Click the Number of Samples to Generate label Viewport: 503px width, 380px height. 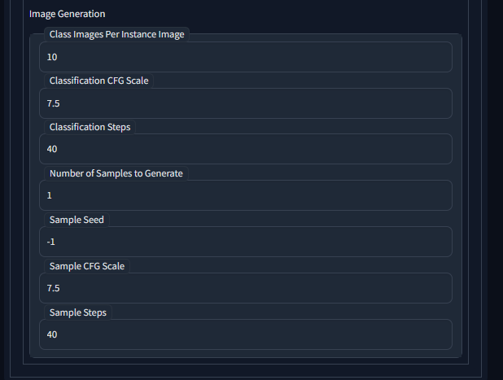pos(116,173)
